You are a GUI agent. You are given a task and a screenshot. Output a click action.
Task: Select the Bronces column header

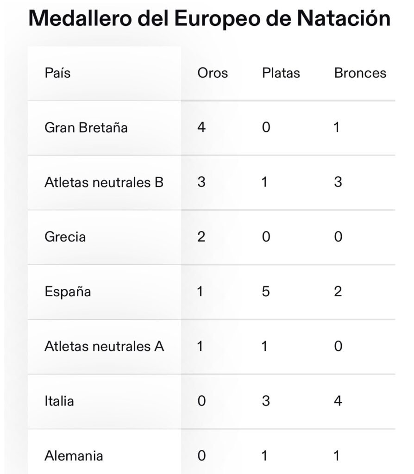[x=360, y=73]
